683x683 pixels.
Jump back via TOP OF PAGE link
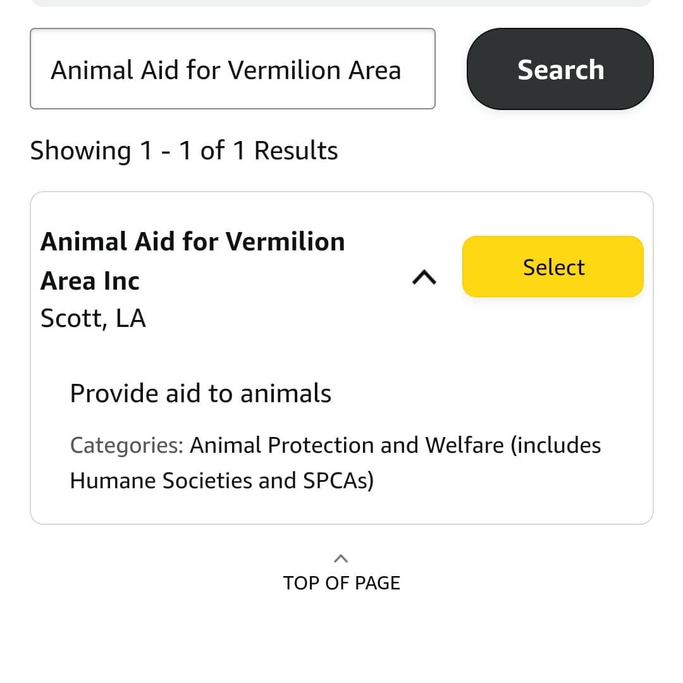(341, 582)
